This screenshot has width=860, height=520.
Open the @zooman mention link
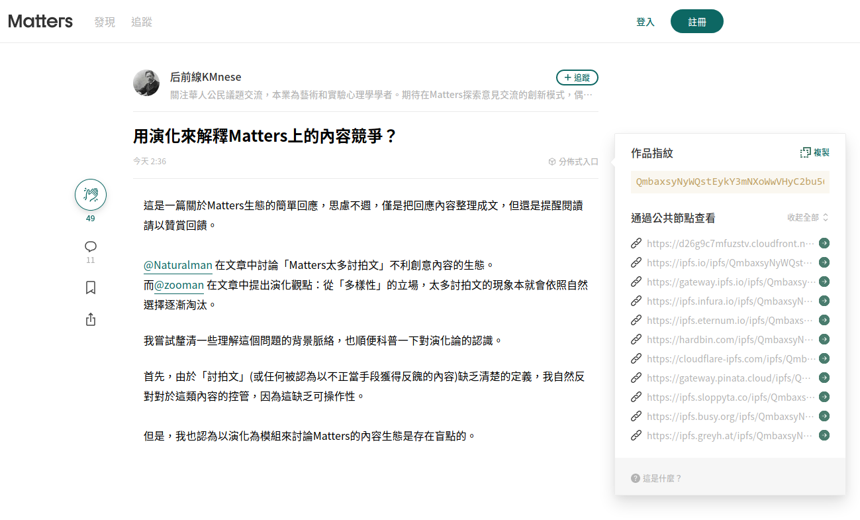point(179,286)
